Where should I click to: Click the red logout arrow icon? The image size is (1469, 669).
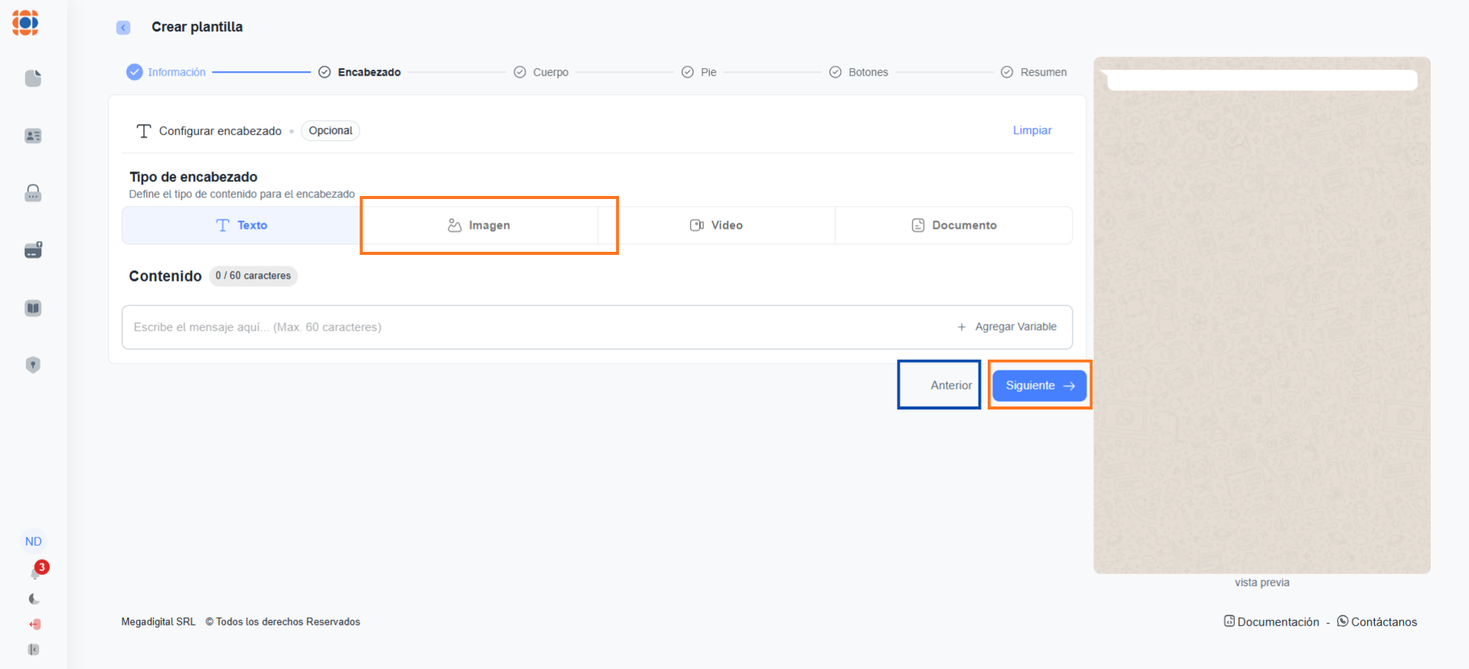(x=34, y=625)
